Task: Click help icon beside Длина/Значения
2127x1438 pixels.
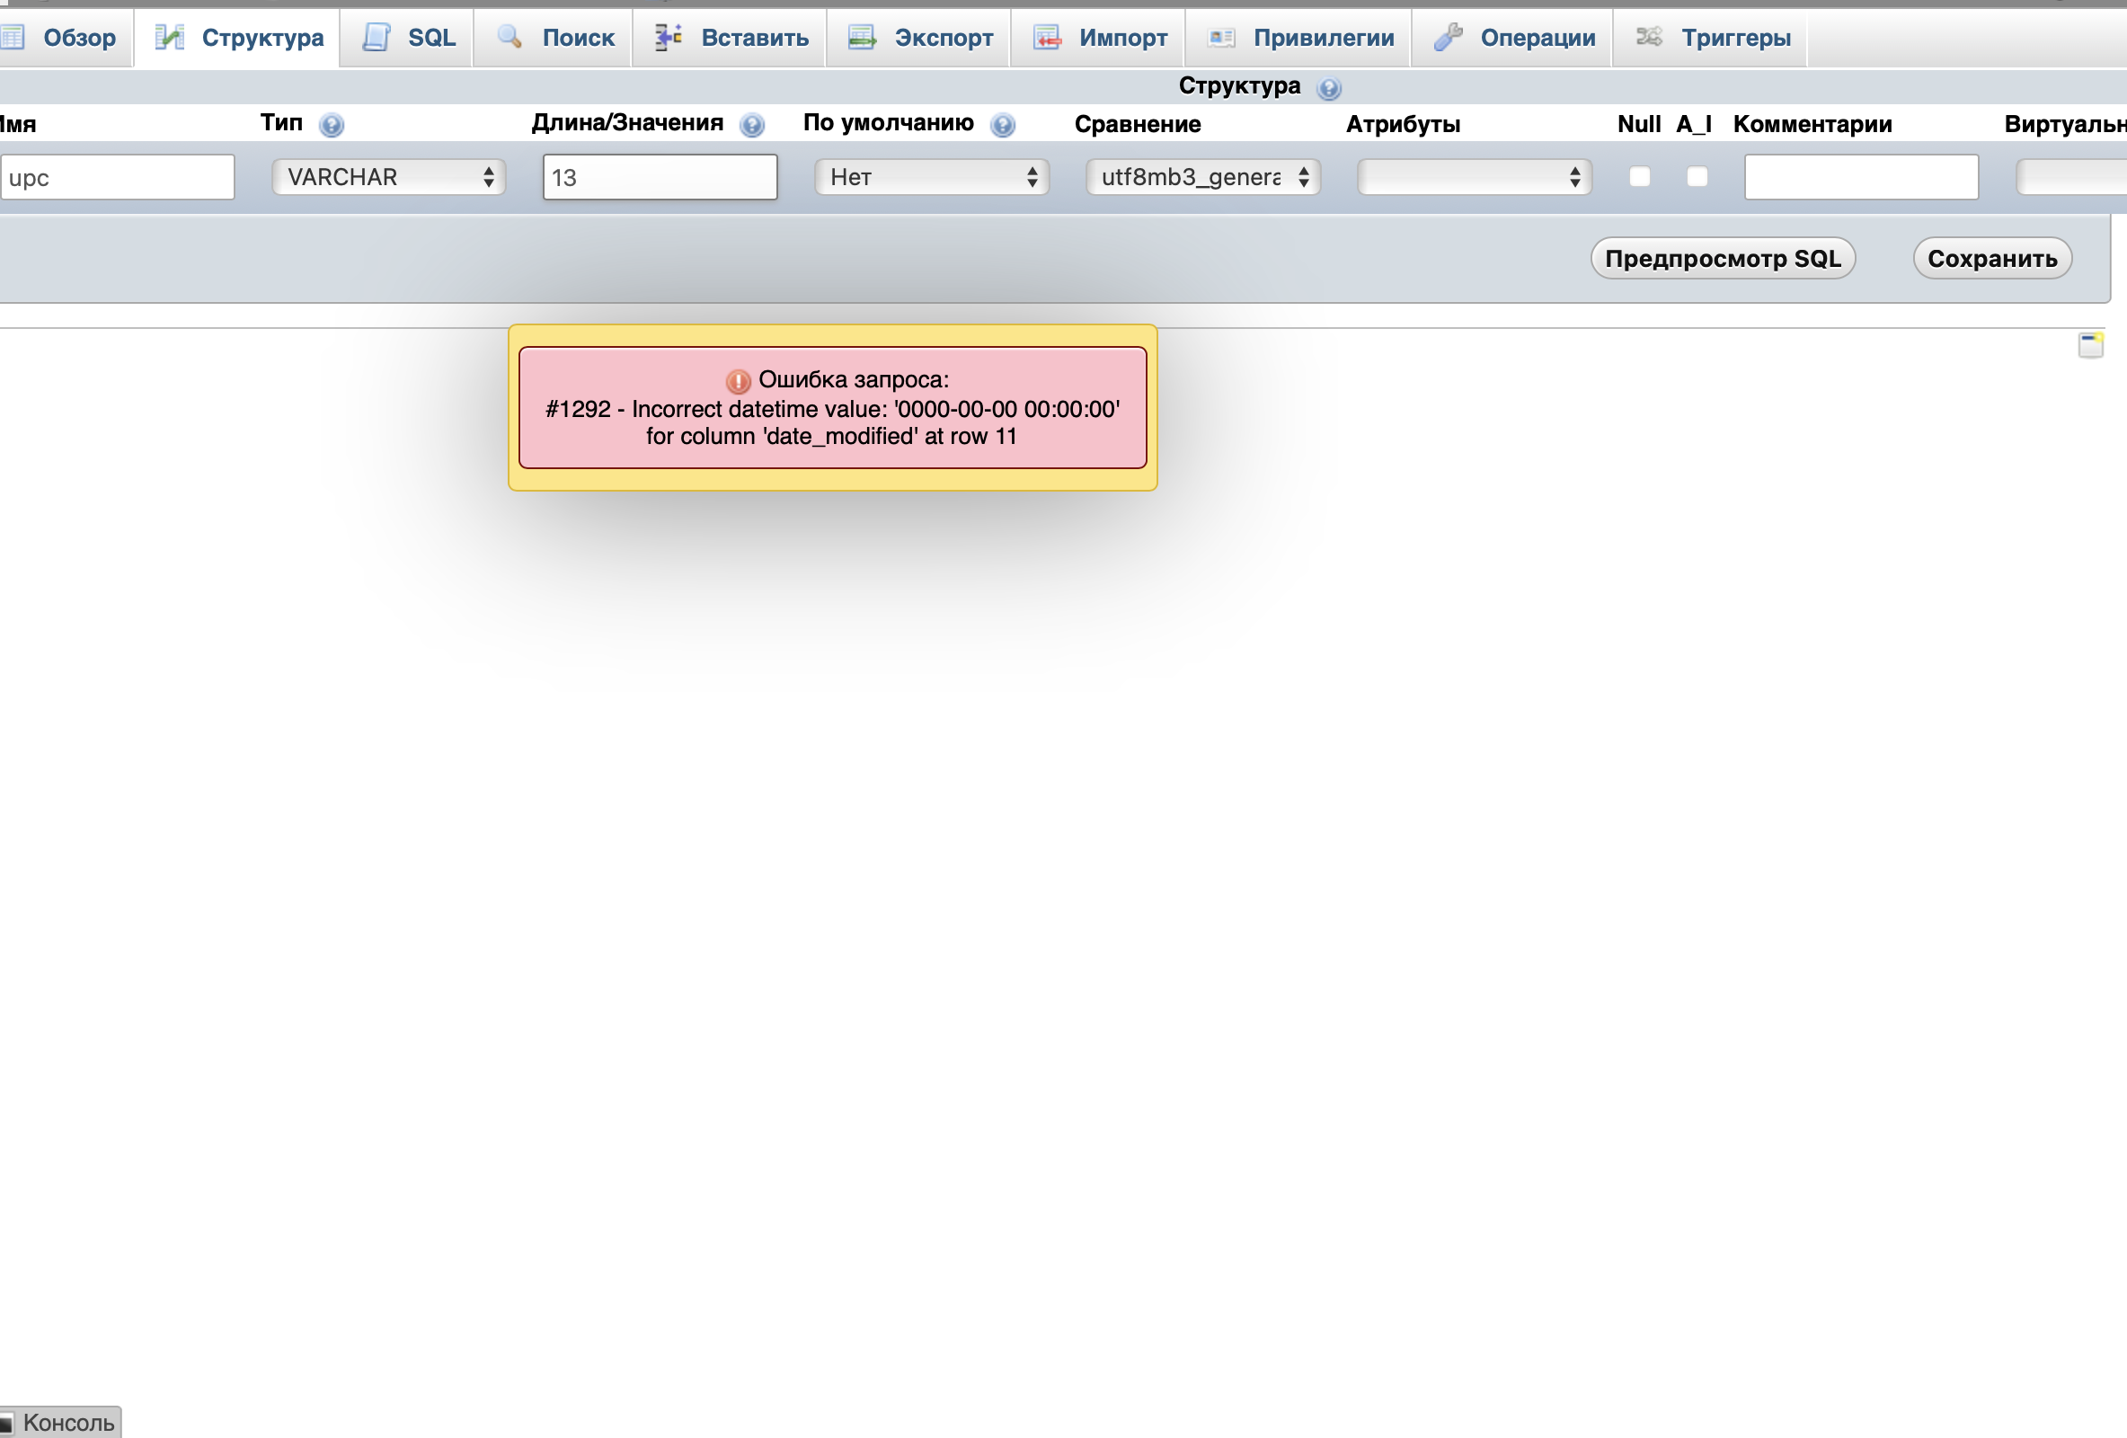Action: tap(751, 125)
